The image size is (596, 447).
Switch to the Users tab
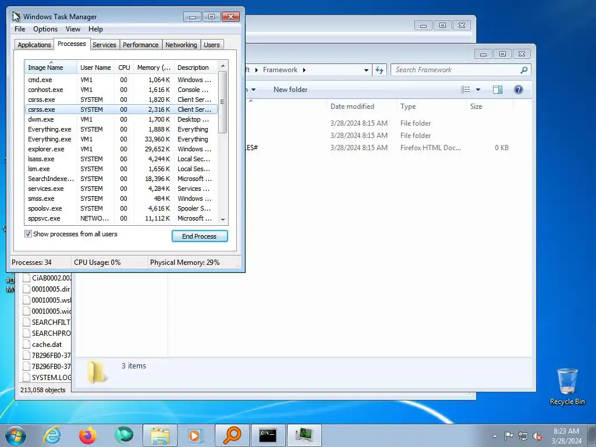click(x=212, y=45)
